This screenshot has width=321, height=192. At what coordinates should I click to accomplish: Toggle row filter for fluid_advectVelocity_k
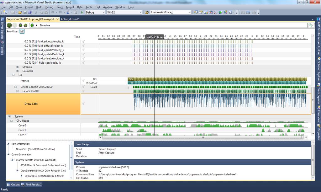(83, 41)
